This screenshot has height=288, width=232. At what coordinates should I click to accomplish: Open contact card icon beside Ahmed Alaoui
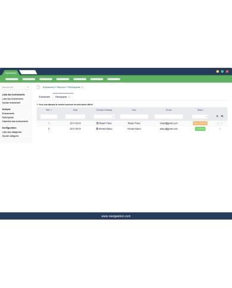[x=97, y=129]
